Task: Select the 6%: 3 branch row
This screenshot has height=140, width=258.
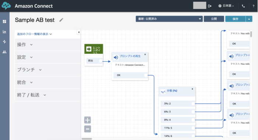Action: coord(178,112)
